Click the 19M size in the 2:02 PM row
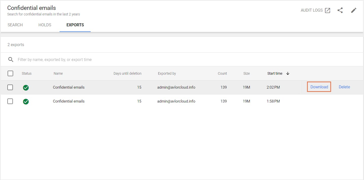Image resolution: width=364 pixels, height=180 pixels. coord(246,87)
